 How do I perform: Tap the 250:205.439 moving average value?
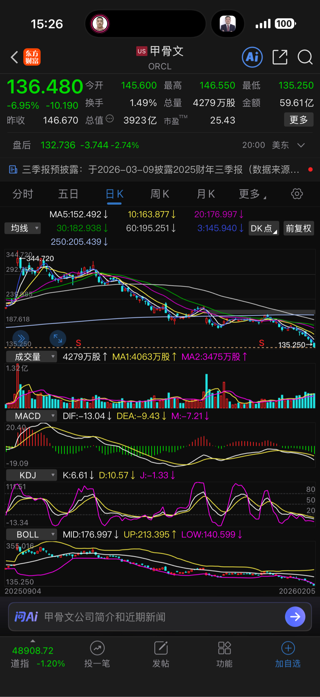[79, 242]
